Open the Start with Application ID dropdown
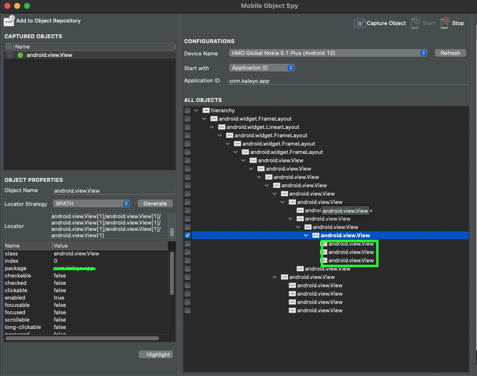 [x=262, y=68]
